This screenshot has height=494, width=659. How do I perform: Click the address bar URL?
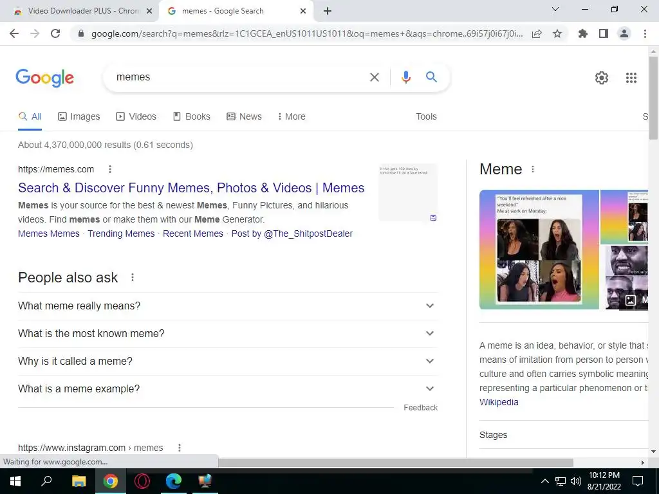(307, 33)
